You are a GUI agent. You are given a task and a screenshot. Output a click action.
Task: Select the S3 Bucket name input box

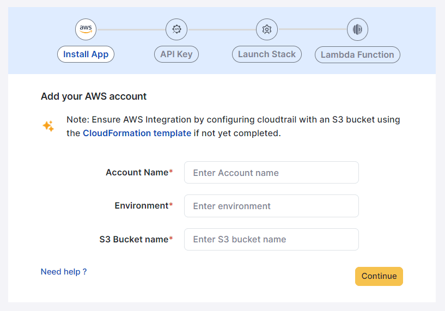(x=271, y=239)
